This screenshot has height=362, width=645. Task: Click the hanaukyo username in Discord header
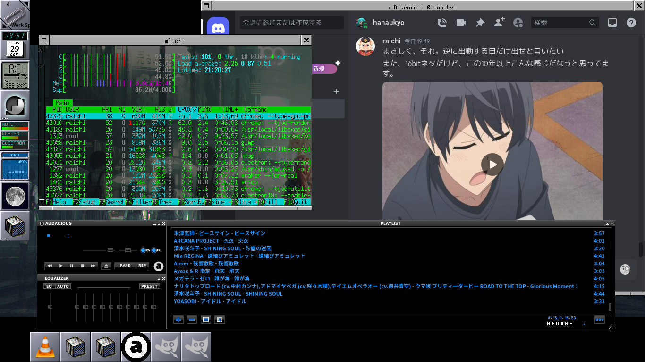click(x=389, y=23)
